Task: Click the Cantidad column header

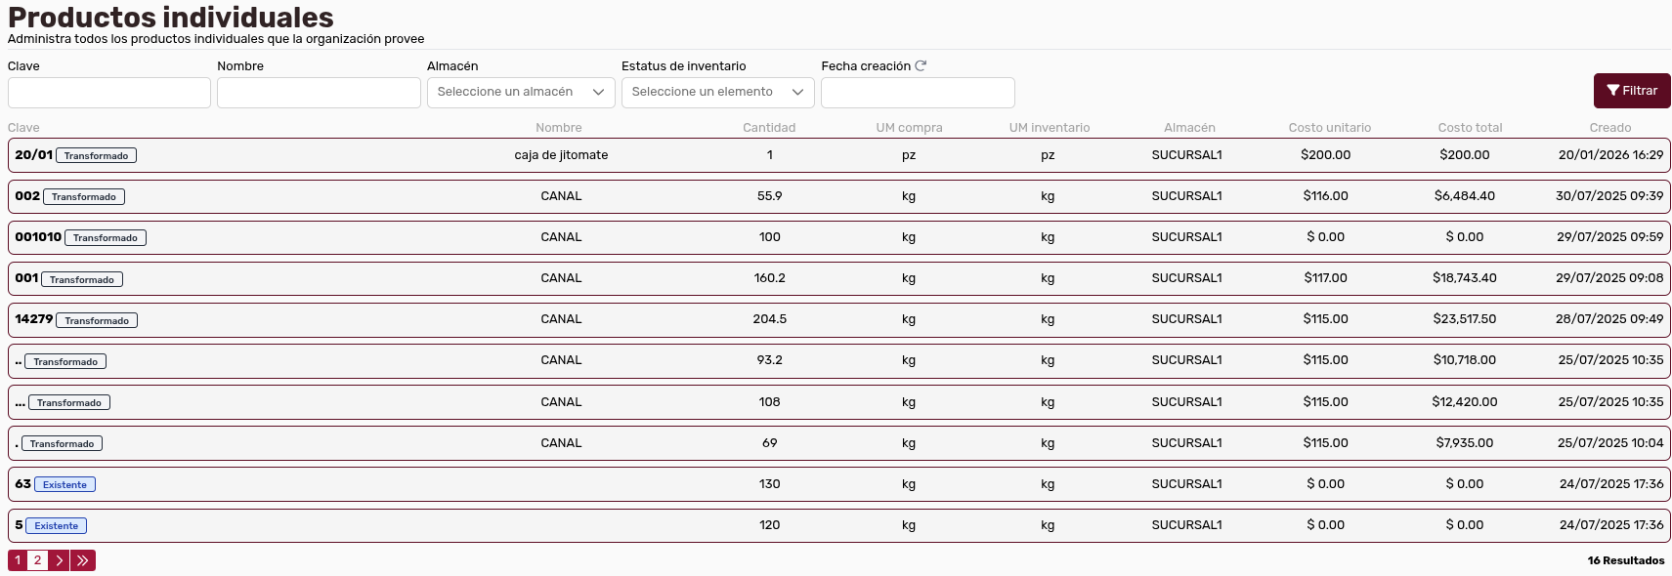Action: (x=769, y=128)
